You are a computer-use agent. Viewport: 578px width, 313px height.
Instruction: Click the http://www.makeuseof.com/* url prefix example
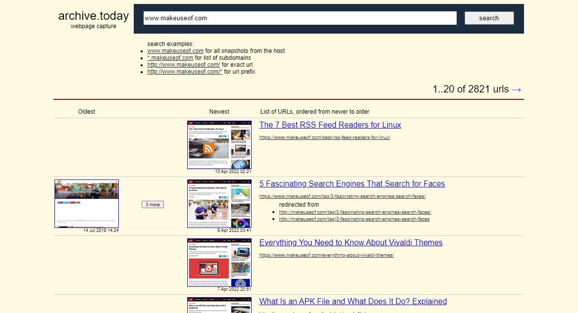point(185,72)
